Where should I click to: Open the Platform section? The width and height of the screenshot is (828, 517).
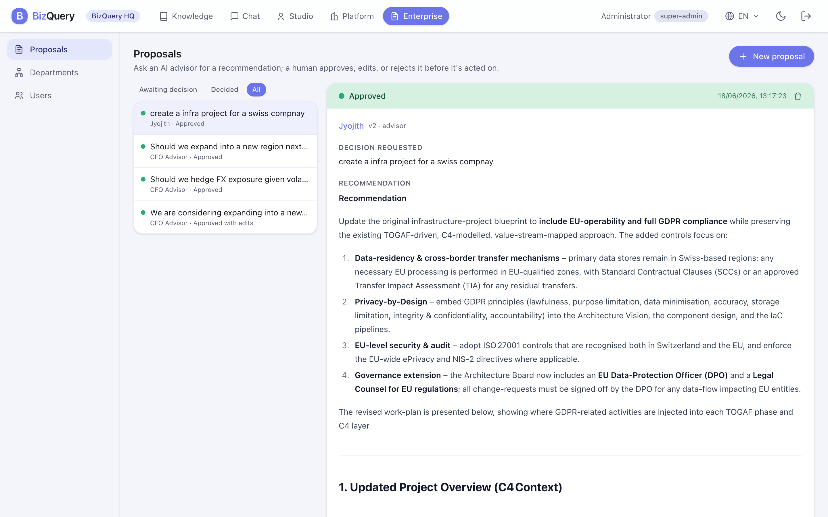point(352,16)
